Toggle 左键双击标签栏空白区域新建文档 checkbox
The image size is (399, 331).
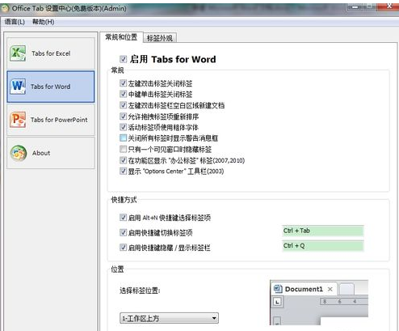(x=123, y=105)
